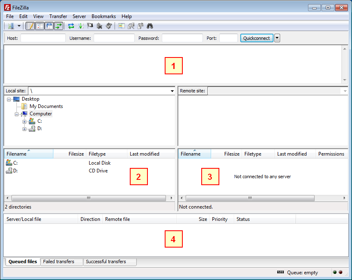Switch to the Queued files tab

[x=23, y=262]
